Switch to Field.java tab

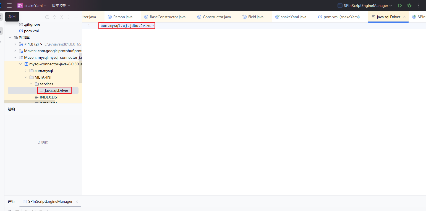tap(253, 17)
